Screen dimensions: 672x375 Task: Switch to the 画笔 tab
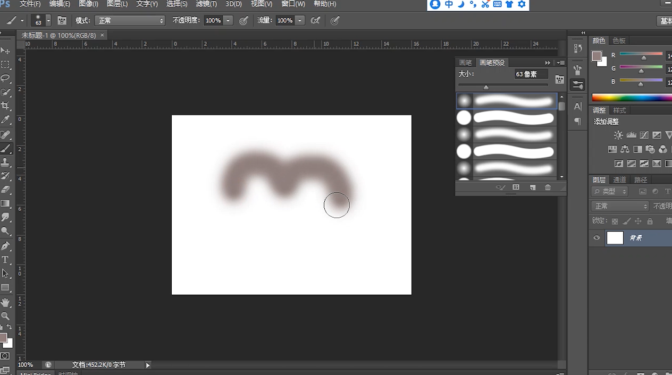pos(465,63)
